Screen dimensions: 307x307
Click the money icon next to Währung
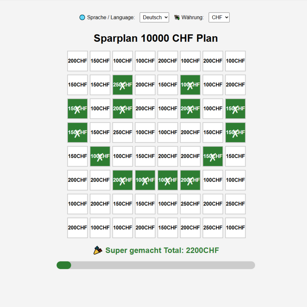[177, 17]
